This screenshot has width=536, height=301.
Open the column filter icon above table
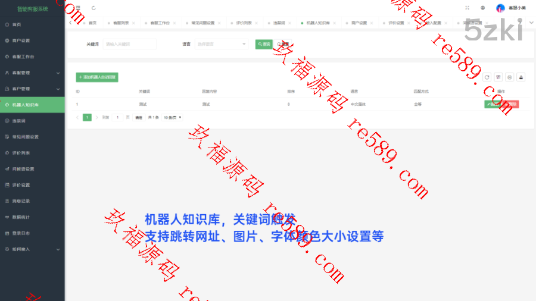pyautogui.click(x=498, y=77)
